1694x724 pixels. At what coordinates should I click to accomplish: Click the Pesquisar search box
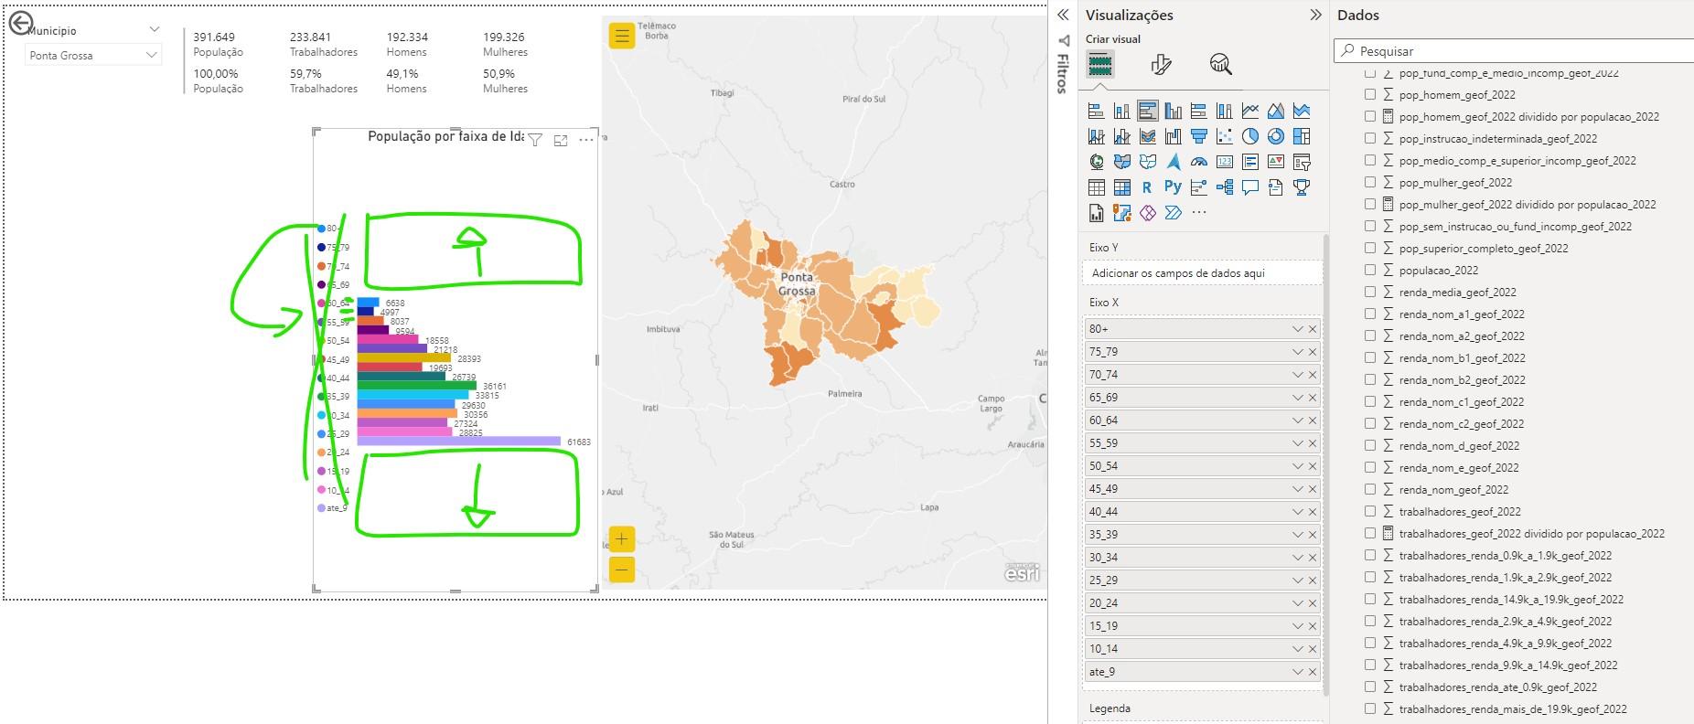[x=1514, y=51]
